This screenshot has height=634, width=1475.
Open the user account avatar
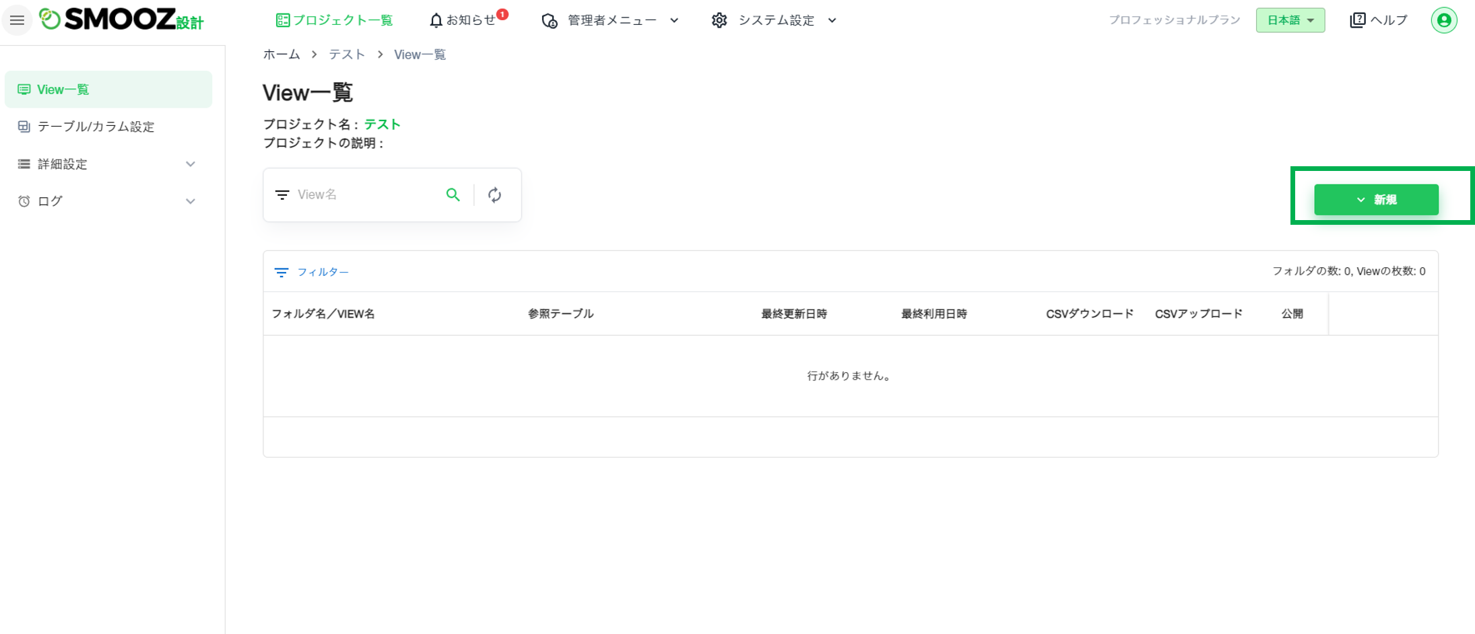coord(1443,20)
